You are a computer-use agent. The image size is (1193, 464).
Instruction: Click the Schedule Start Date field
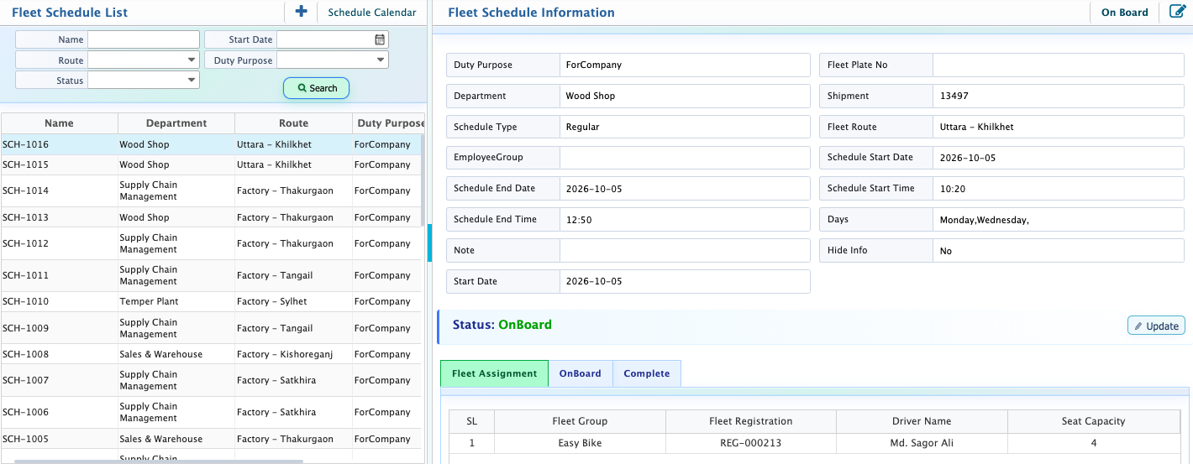[1059, 157]
